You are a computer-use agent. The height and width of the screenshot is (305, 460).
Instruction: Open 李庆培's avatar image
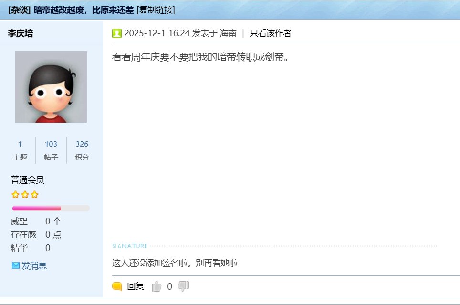[51, 87]
